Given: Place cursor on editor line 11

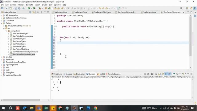Looking at the screenshot, I should (123, 43).
